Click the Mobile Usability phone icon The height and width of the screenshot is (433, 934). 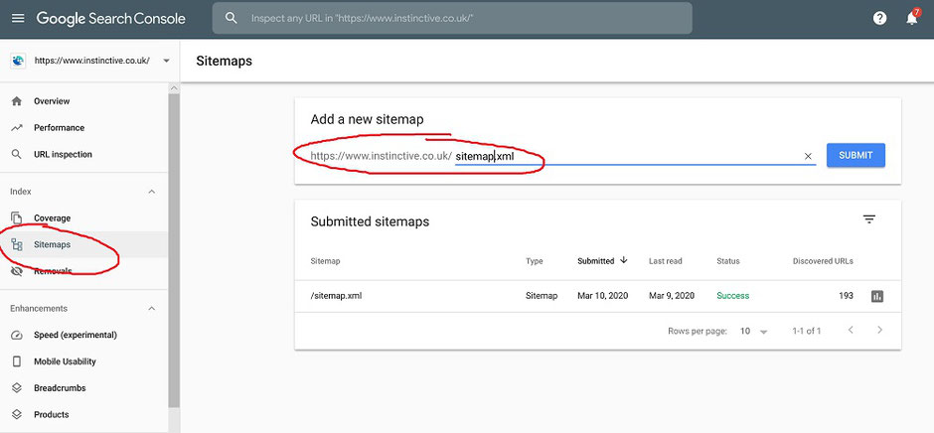pyautogui.click(x=17, y=361)
